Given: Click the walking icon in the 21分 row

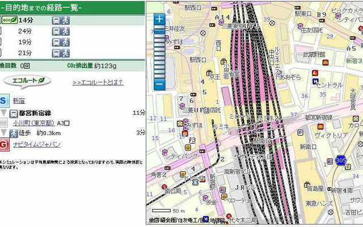Looking at the screenshot, I should point(65,53).
